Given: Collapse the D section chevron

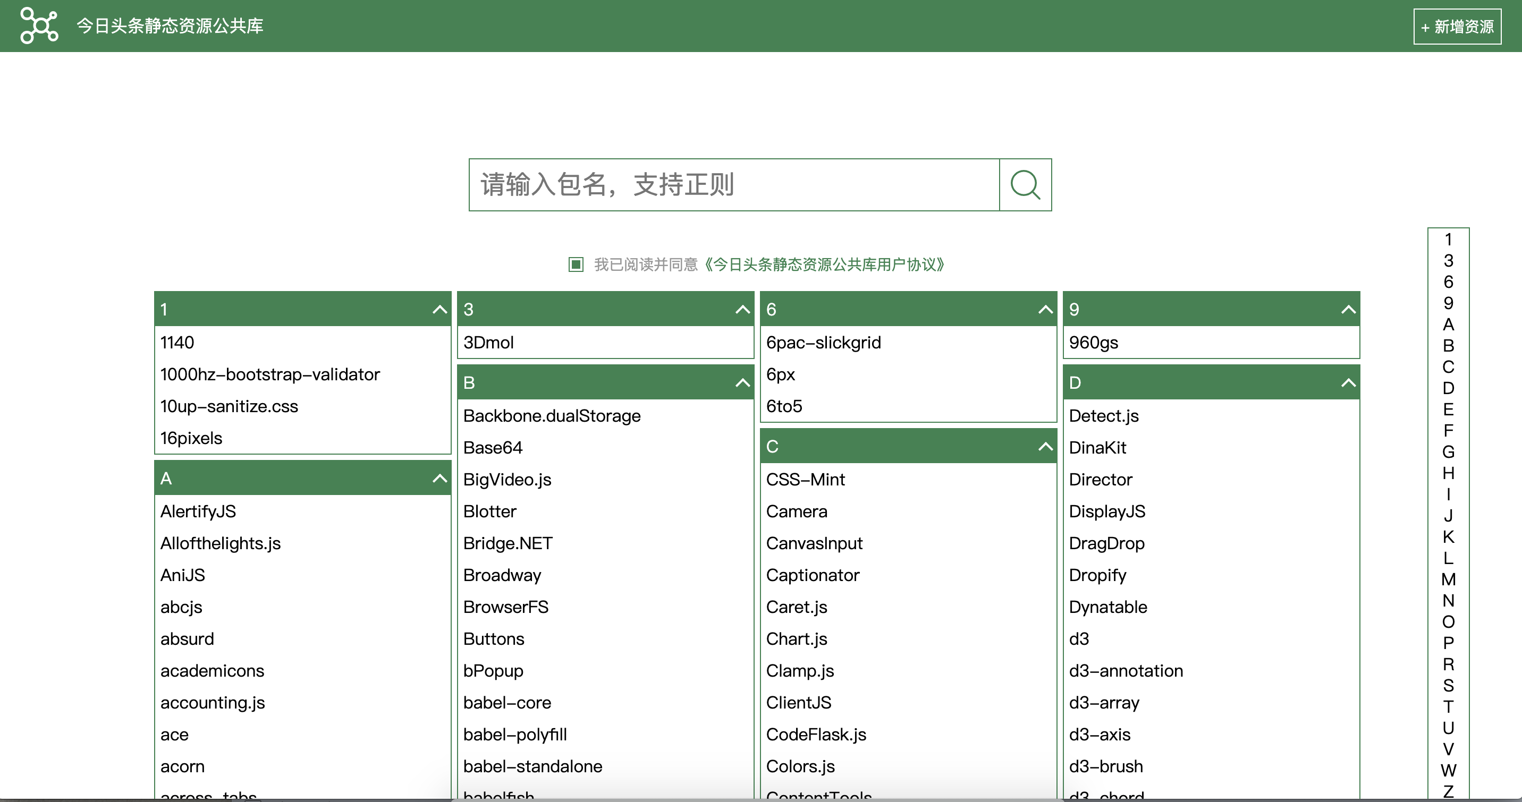Looking at the screenshot, I should pos(1348,383).
